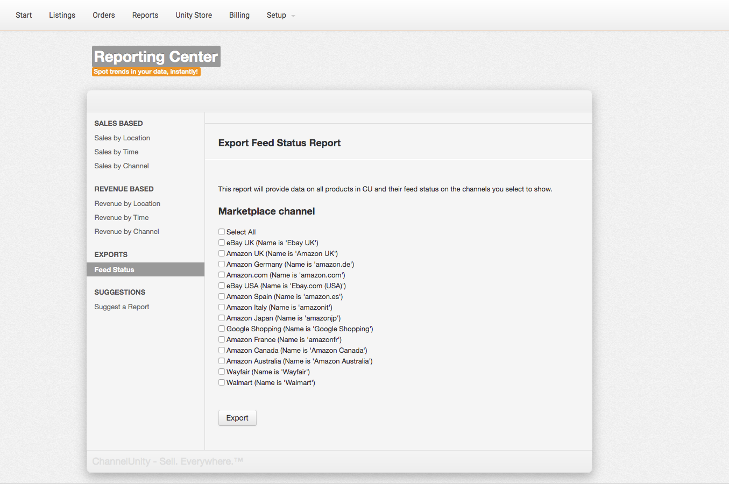
Task: Enable the eBay UK channel checkbox
Action: [222, 243]
